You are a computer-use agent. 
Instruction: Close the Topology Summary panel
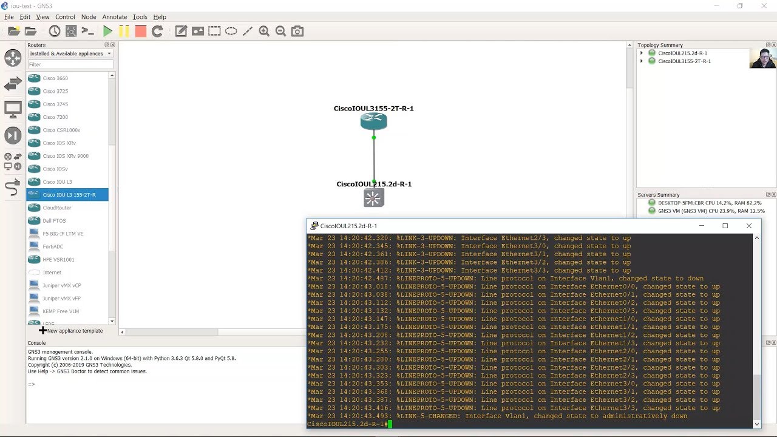pyautogui.click(x=774, y=45)
